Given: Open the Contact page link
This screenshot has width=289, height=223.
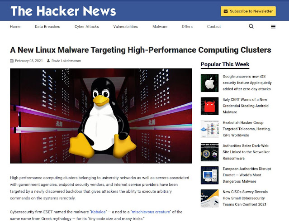Looking at the screenshot, I should click(214, 27).
